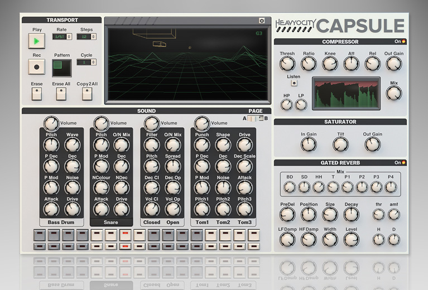Click the reverb BD mix knob

point(290,187)
